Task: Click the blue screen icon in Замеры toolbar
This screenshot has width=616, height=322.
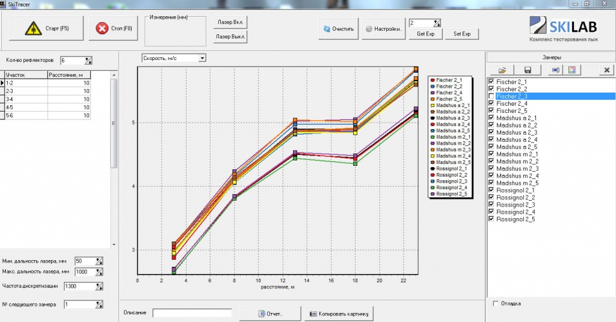Action: point(555,70)
